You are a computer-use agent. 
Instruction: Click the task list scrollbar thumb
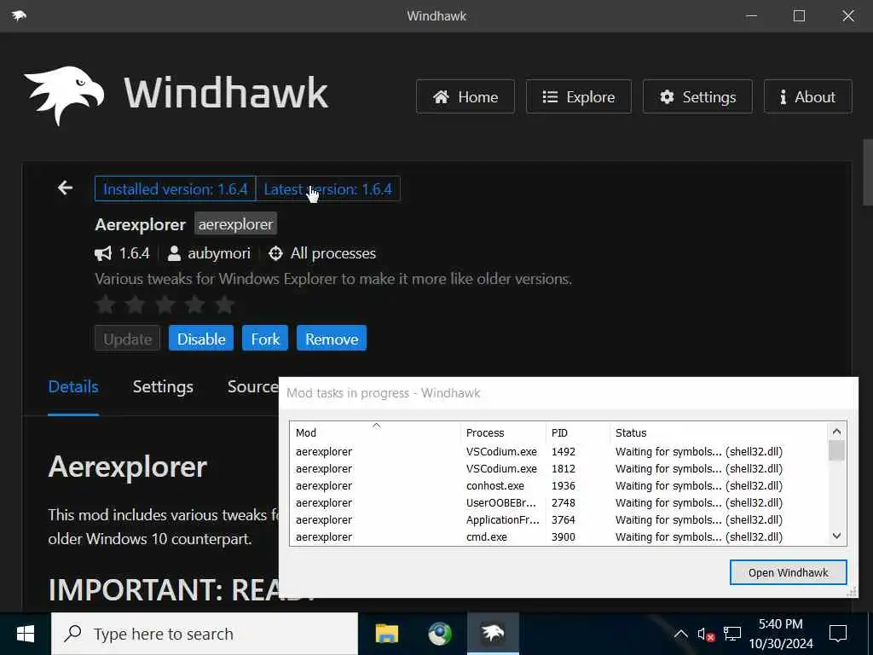pos(836,450)
